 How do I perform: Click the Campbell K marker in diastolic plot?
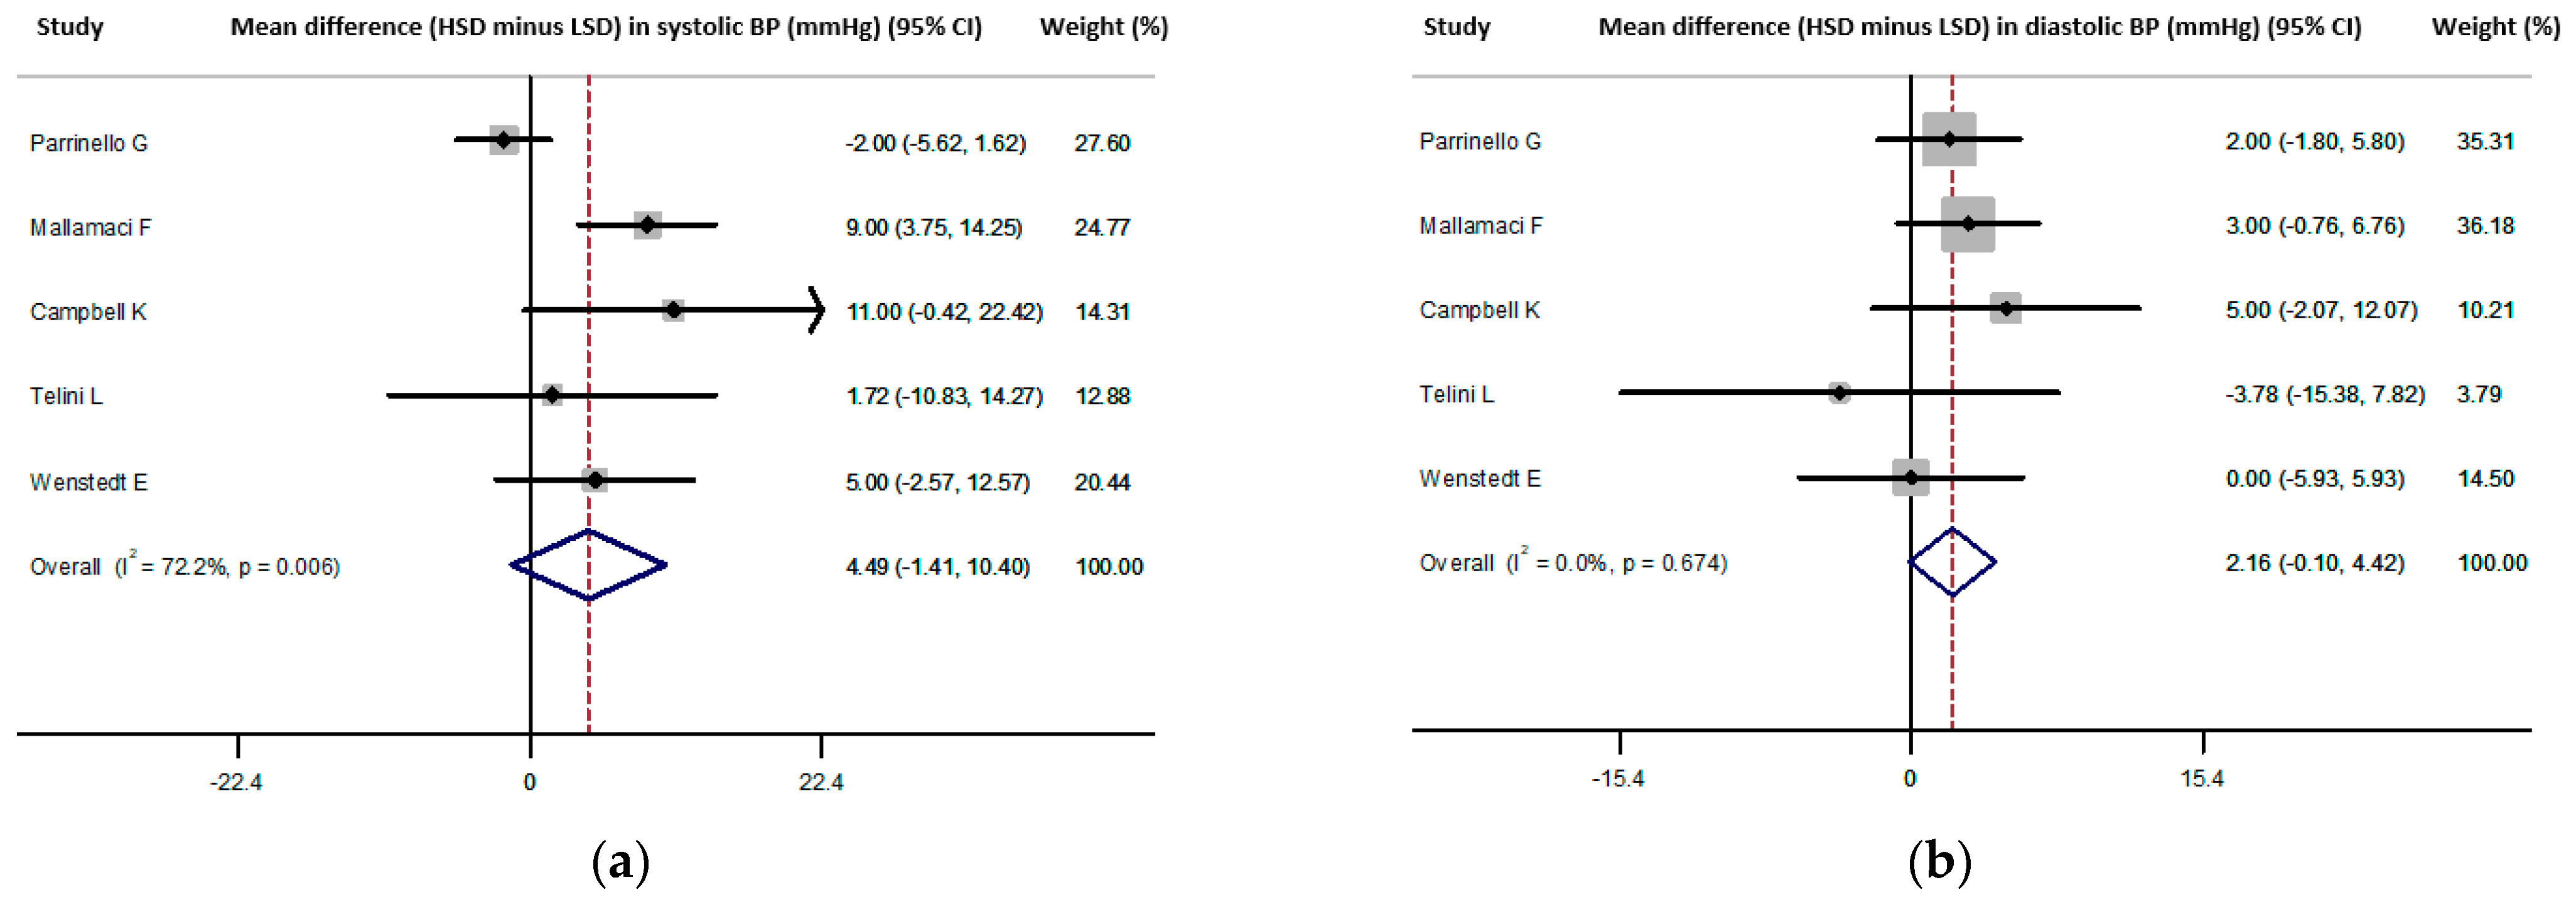2005,308
